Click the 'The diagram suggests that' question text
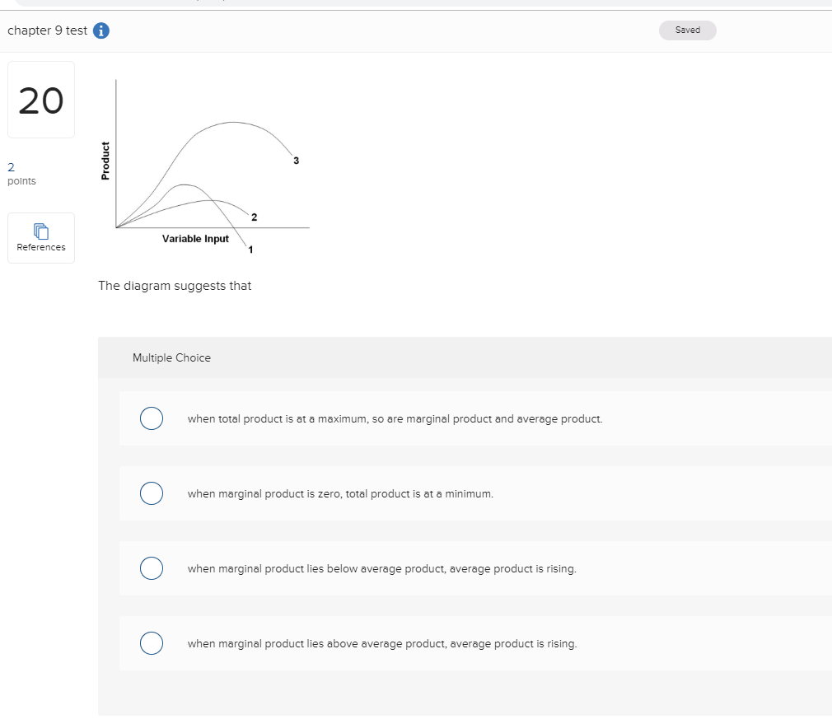This screenshot has width=832, height=719. coord(175,286)
